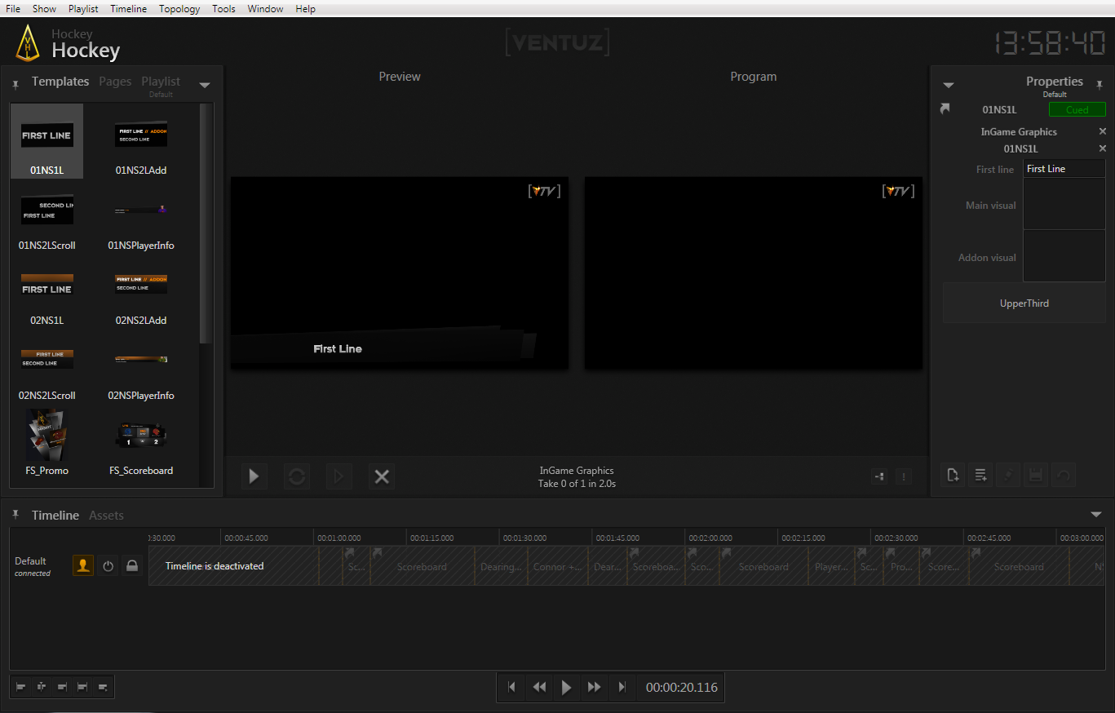Toggle the lock on the Default timeline track
Screen dimensions: 1115x713
coord(131,565)
